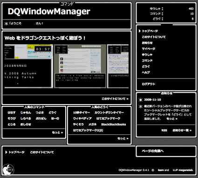Click トップページ in the footer
Screen dimensions: 198x178
point(16,152)
